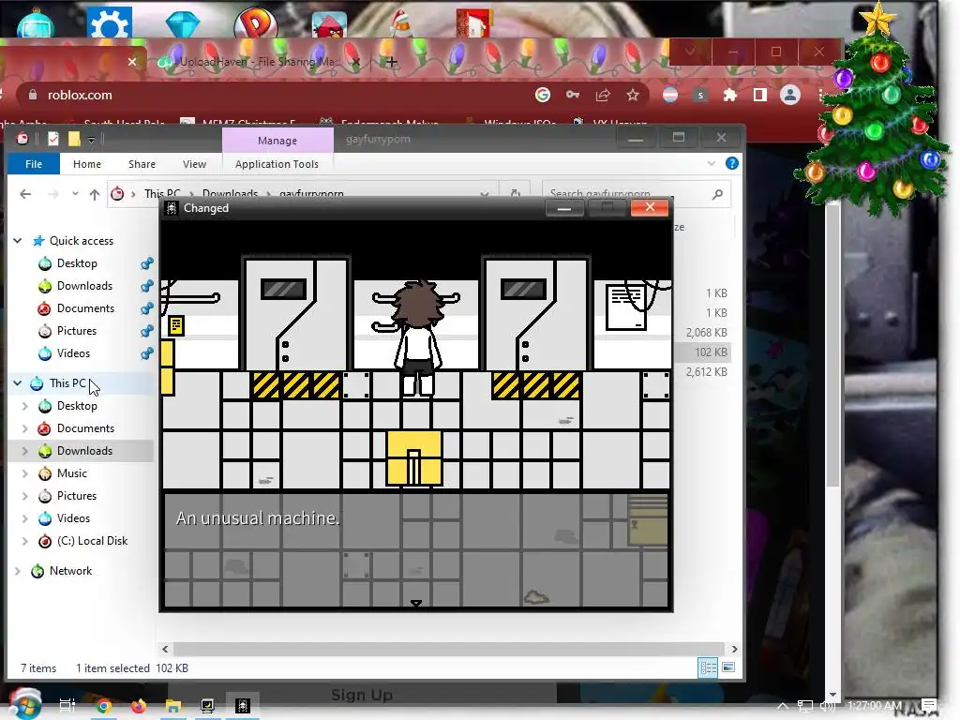Screen dimensions: 960x720
Task: Expand the (C:) Local Disk node
Action: (25, 541)
